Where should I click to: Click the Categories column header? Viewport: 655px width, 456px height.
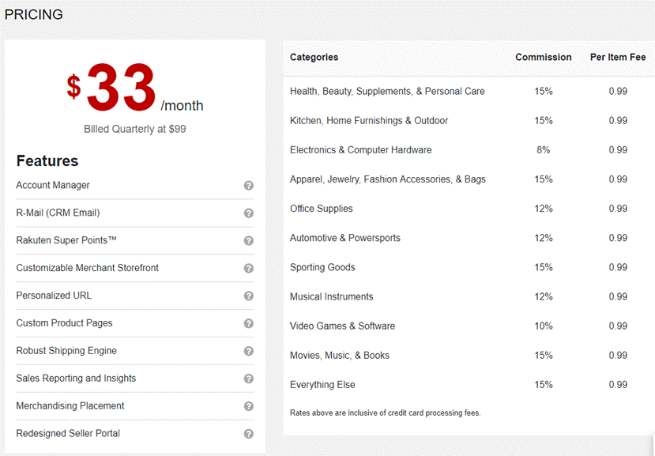(x=314, y=58)
